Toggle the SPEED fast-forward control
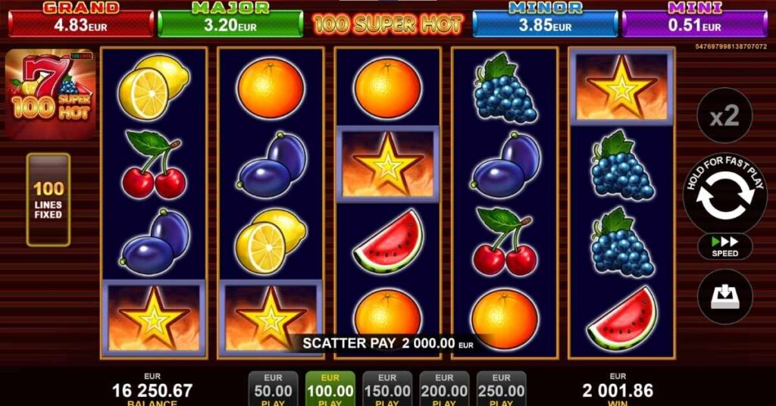 coord(724,246)
